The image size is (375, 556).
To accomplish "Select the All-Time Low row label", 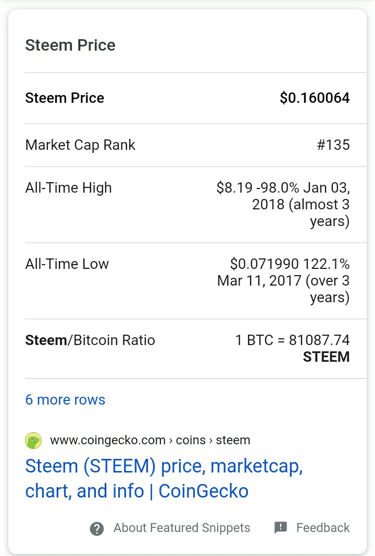I will [67, 264].
